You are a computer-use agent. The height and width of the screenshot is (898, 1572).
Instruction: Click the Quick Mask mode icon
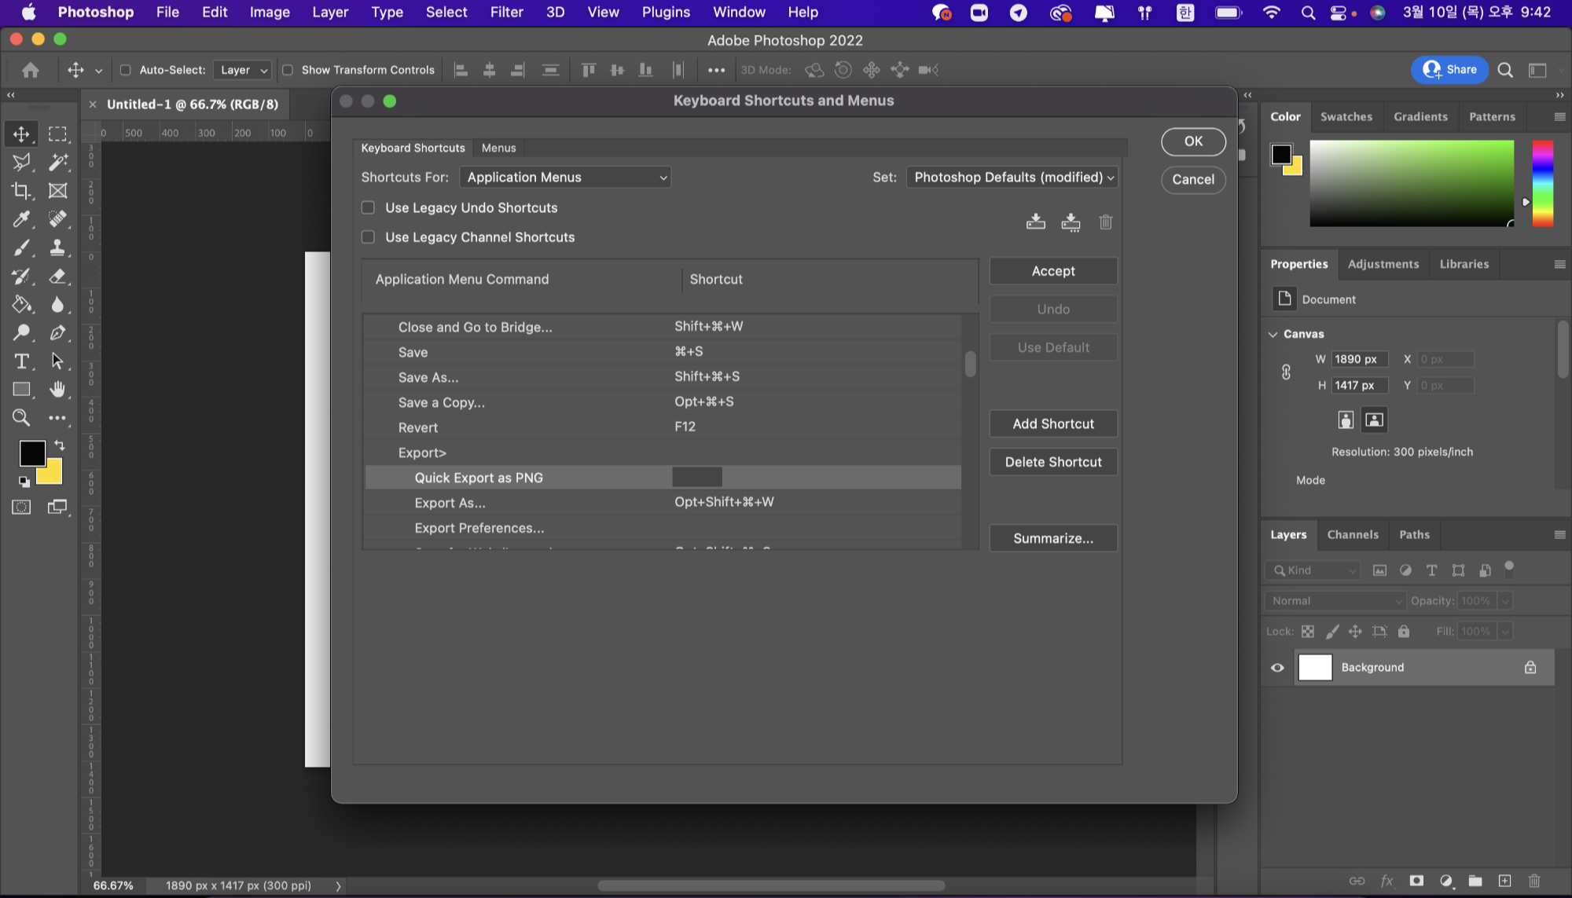pyautogui.click(x=21, y=508)
